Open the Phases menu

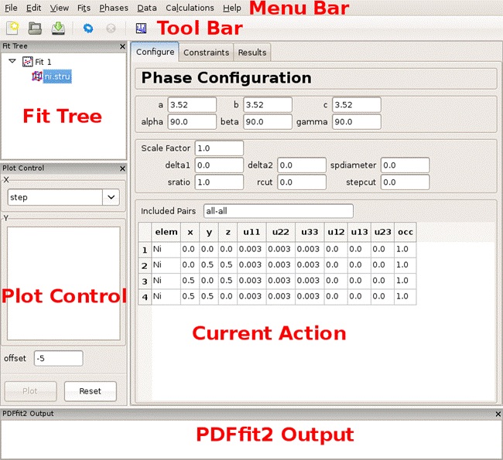tap(114, 8)
